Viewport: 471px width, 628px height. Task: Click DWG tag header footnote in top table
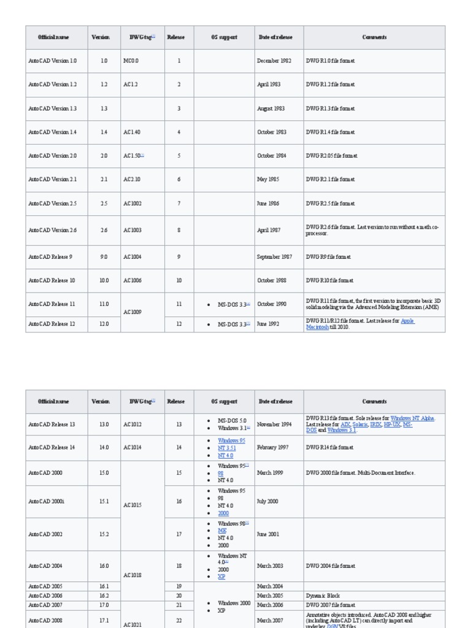pos(153,37)
